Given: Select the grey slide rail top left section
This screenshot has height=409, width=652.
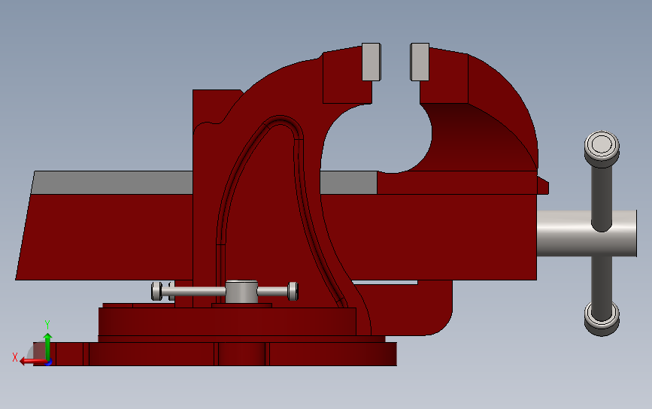Looking at the screenshot, I should pos(112,183).
